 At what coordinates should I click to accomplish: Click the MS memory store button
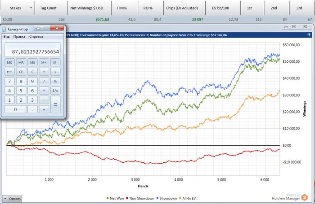pos(32,62)
